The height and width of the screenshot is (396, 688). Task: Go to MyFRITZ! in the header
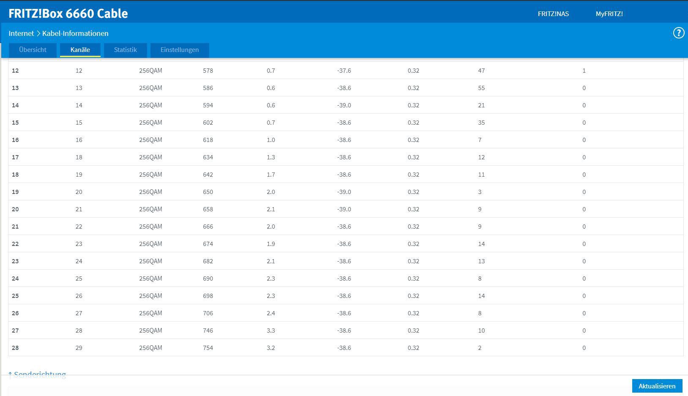click(609, 14)
